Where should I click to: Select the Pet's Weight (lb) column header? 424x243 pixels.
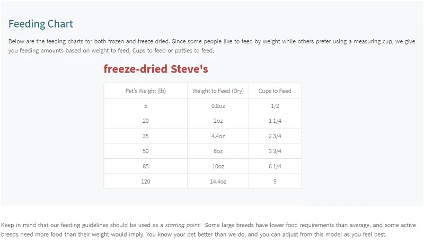point(146,91)
